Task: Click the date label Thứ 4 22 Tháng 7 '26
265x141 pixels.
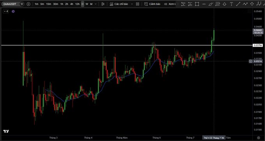Action: (214, 138)
